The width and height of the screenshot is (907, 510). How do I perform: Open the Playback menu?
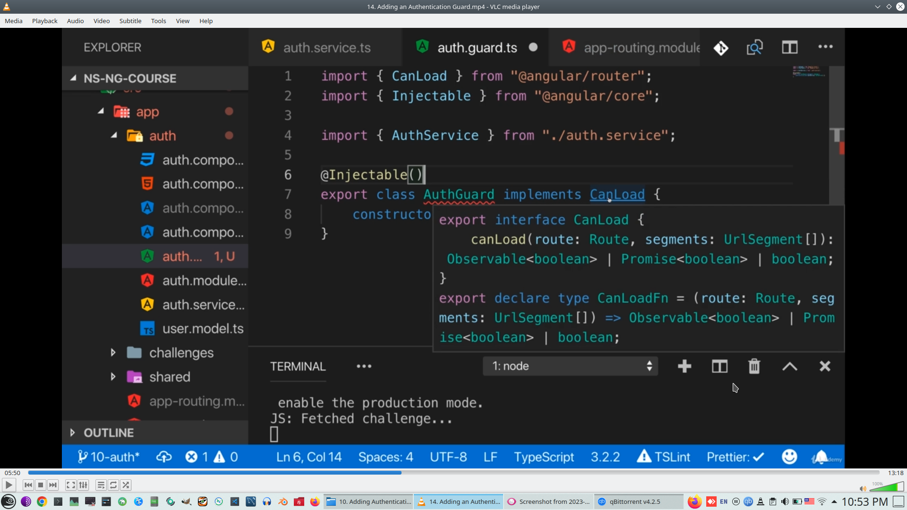[44, 21]
